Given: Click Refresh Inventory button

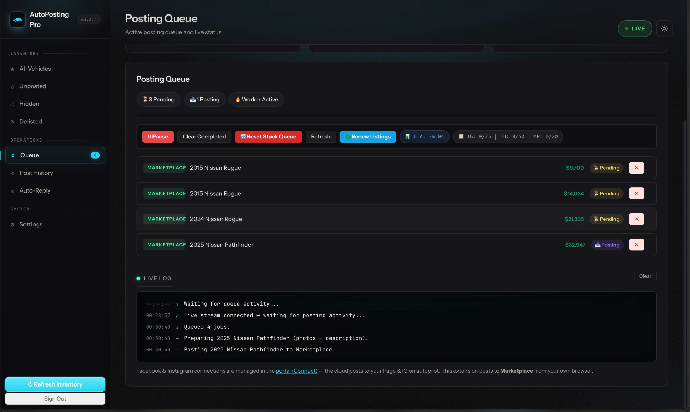Looking at the screenshot, I should tap(55, 384).
